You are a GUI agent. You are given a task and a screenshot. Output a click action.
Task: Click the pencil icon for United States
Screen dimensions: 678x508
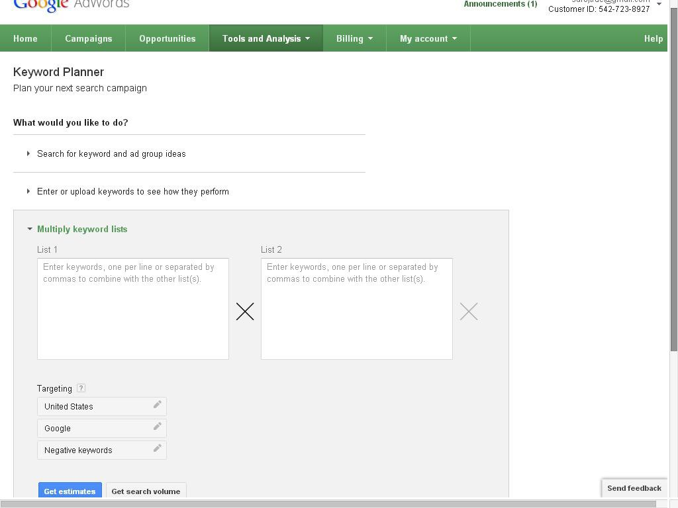point(157,405)
